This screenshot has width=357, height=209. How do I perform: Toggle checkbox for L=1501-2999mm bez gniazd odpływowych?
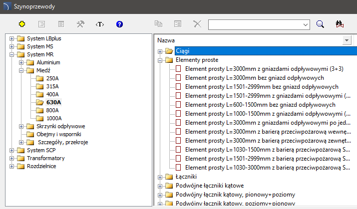pos(179,87)
